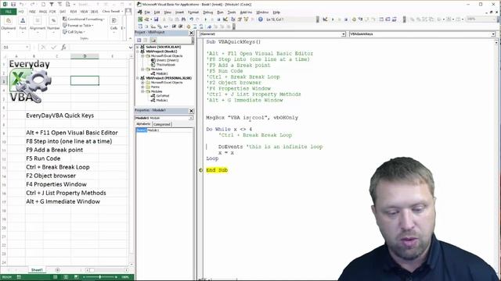Click View Code icon in Project pane
Viewport: 501px width, 281px height.
139,40
